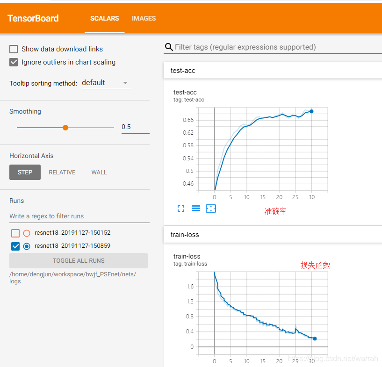Select radio button for resnet18_20191127-150859 run
The width and height of the screenshot is (382, 367).
27,246
